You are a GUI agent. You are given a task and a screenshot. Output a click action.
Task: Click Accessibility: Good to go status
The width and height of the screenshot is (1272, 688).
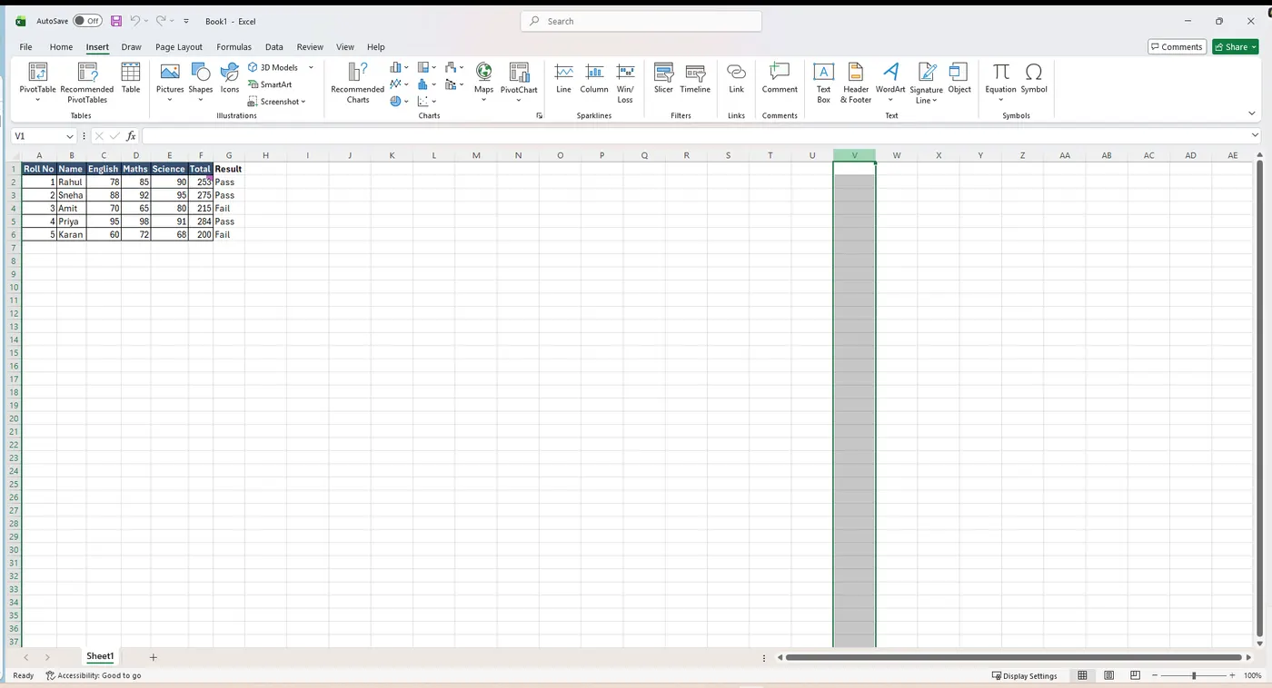[94, 675]
